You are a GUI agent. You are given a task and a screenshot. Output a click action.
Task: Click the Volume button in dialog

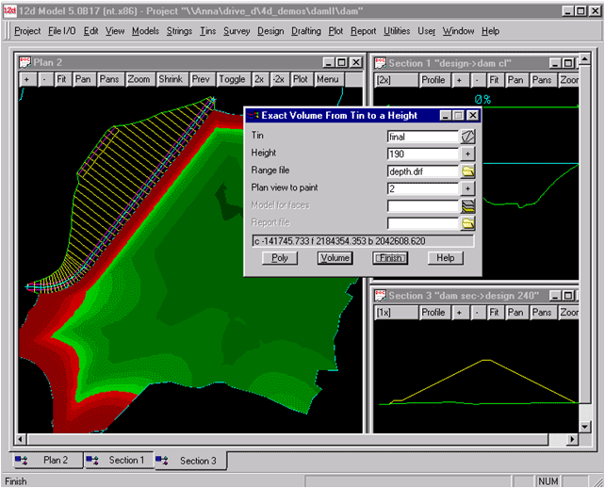tap(335, 258)
